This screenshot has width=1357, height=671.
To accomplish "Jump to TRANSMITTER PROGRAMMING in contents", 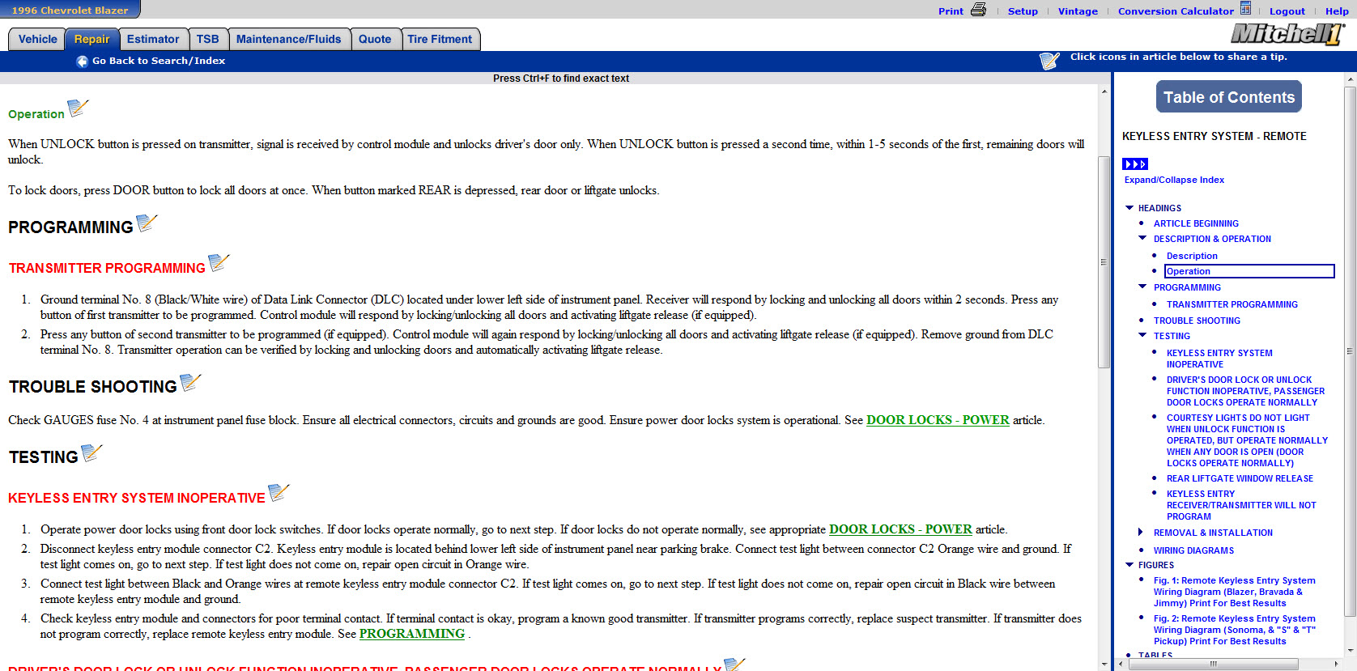I will pos(1232,304).
